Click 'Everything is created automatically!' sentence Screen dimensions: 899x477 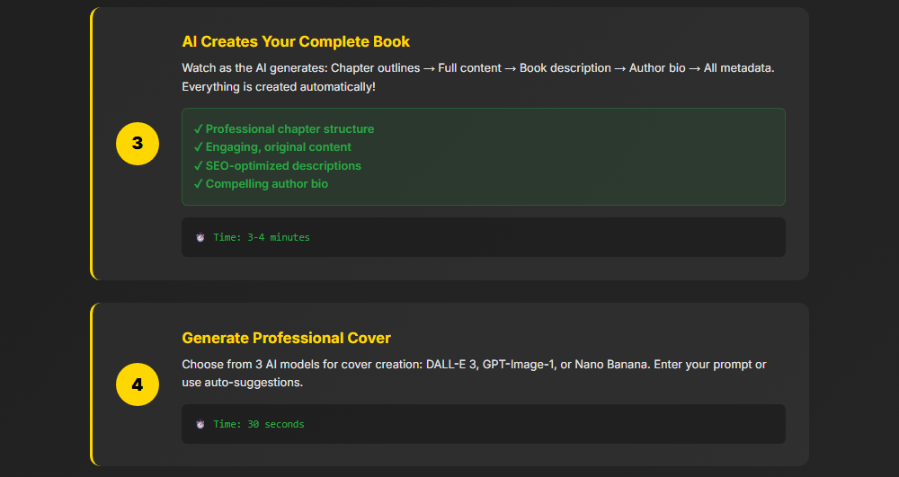tap(279, 87)
